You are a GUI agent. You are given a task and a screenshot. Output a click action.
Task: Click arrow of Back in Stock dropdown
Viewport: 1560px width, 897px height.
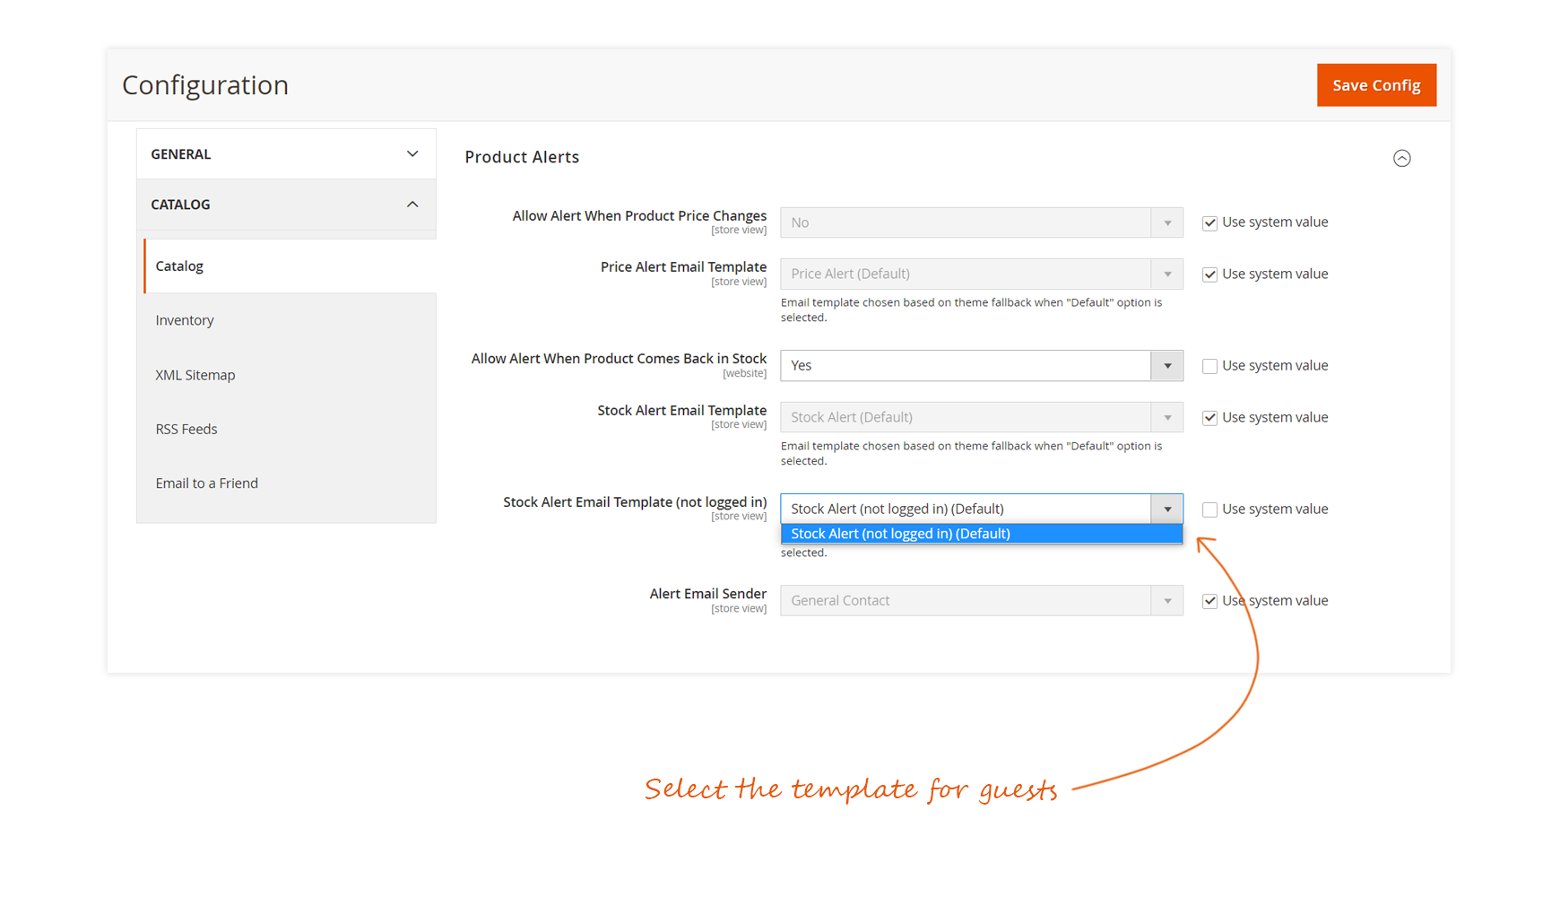(1167, 366)
